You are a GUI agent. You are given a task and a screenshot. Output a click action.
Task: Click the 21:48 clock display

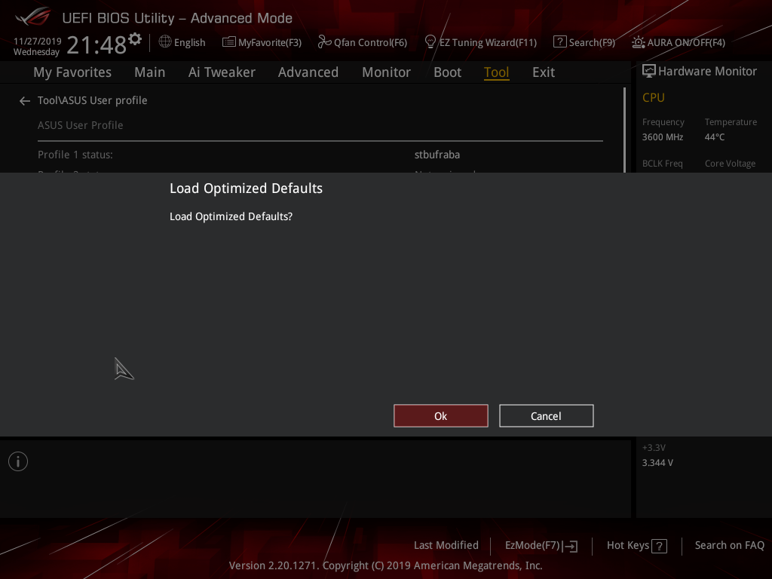96,45
